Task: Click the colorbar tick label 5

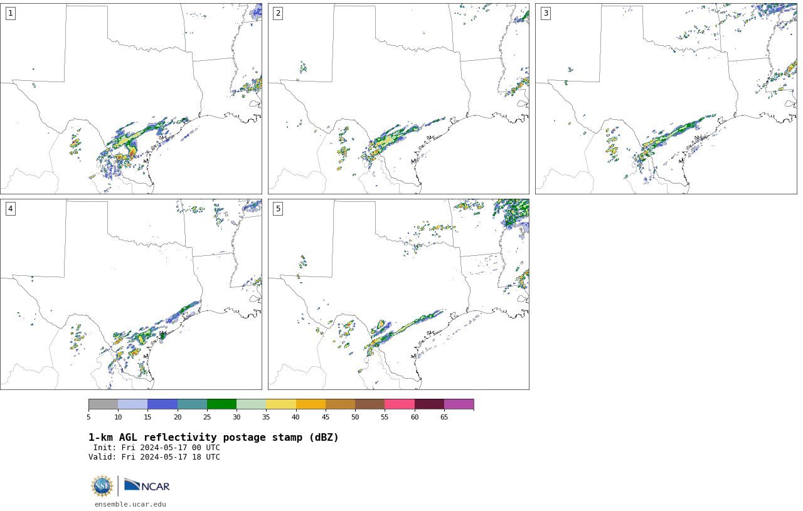Action: tap(88, 417)
